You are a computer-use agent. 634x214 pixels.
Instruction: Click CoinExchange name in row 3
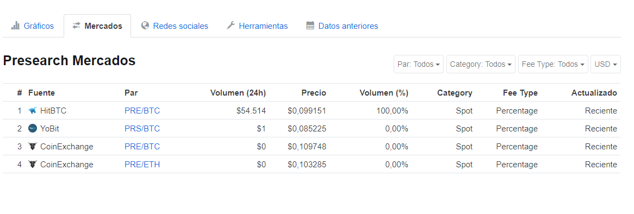point(67,147)
